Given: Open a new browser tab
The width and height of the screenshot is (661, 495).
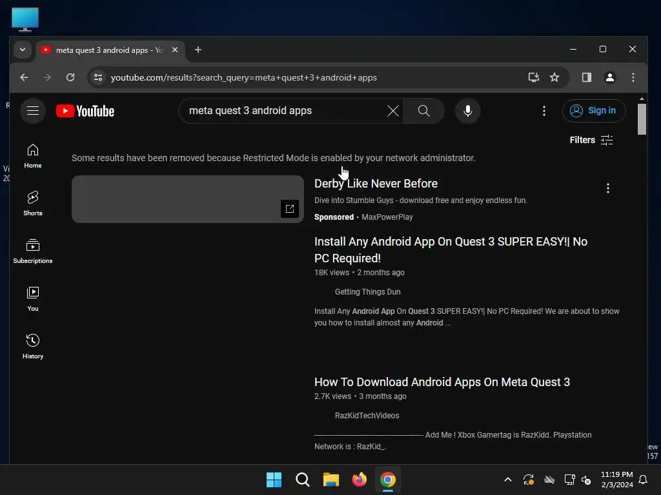Looking at the screenshot, I should [x=198, y=50].
